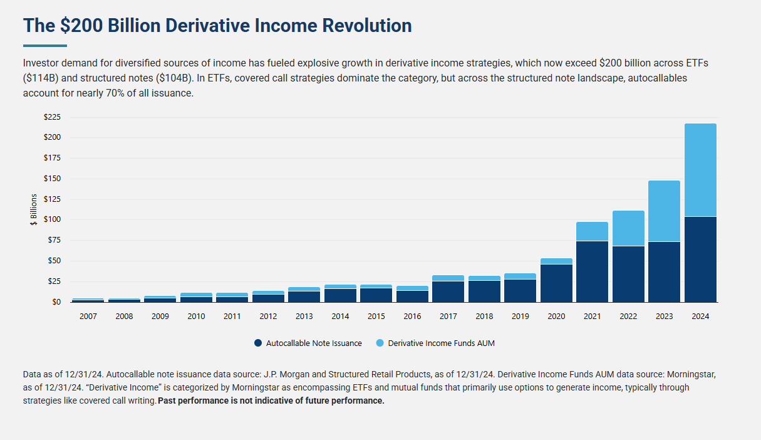The height and width of the screenshot is (440, 761).
Task: Click the 2024 x-axis year label
Action: (700, 317)
